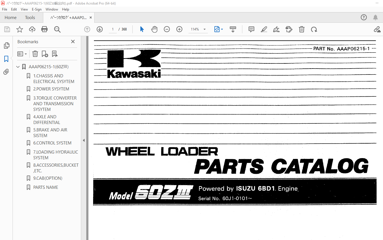Open the attachments paperclip panel

coord(6,72)
